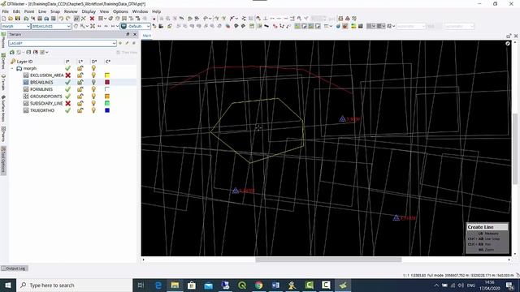Open the Default display mode dropdown
The height and width of the screenshot is (292, 520).
pos(148,26)
